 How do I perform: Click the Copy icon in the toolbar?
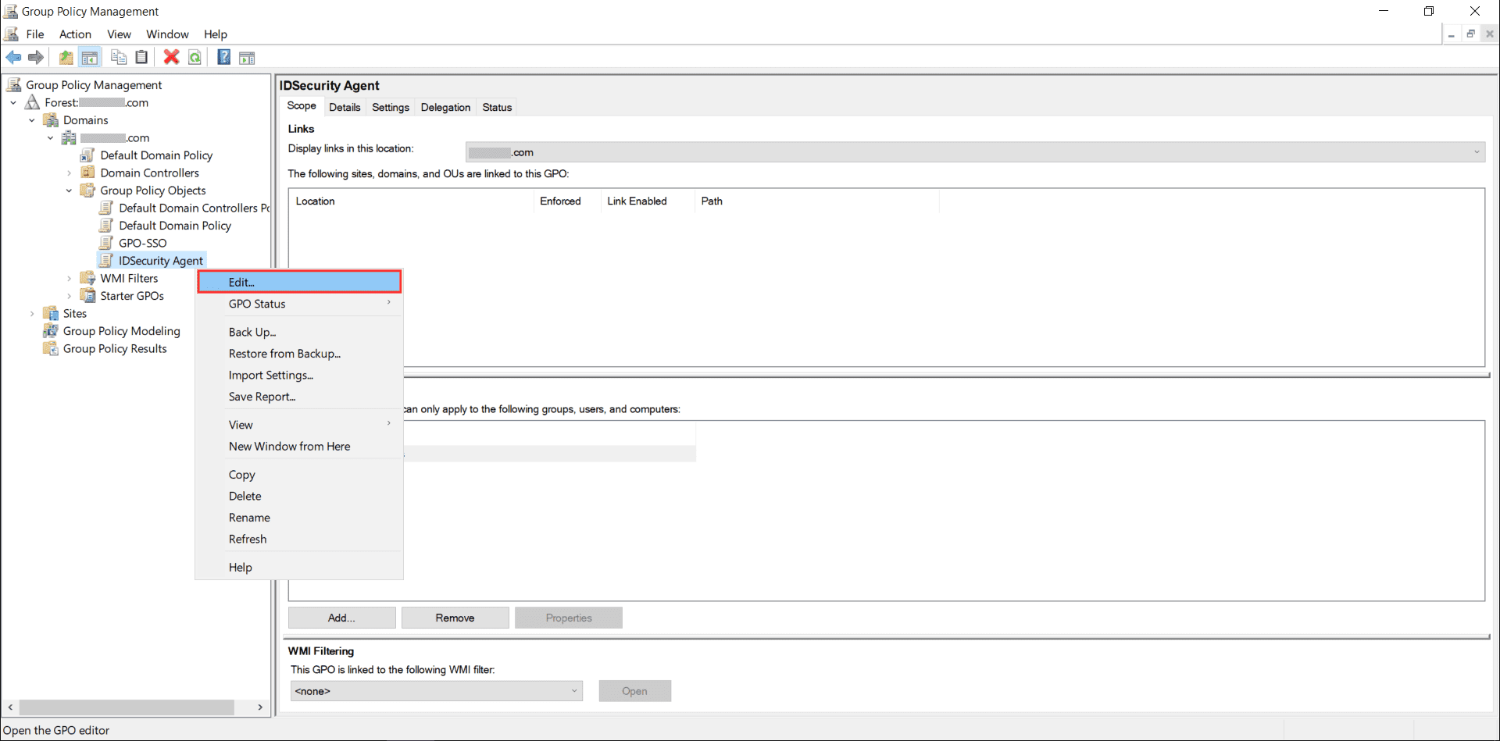(119, 57)
